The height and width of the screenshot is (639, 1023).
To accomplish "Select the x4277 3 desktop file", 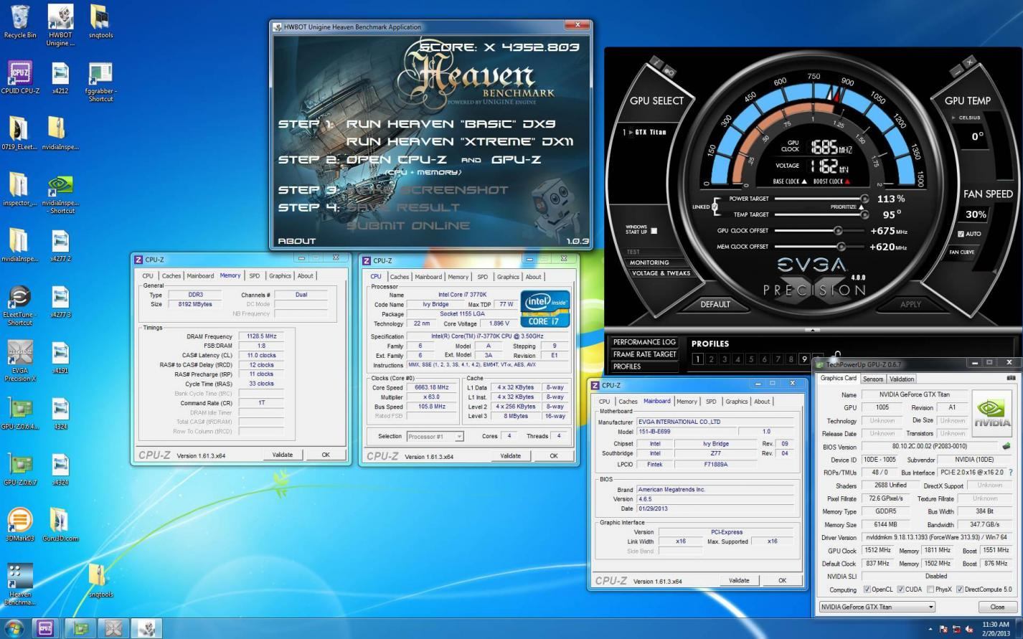I will coord(60,301).
